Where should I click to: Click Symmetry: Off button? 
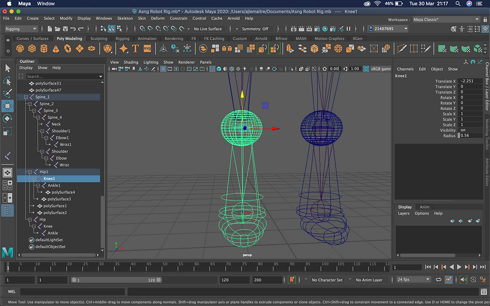click(255, 29)
